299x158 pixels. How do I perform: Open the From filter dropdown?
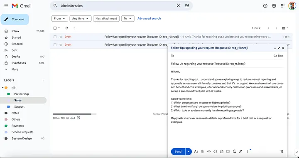click(x=59, y=19)
